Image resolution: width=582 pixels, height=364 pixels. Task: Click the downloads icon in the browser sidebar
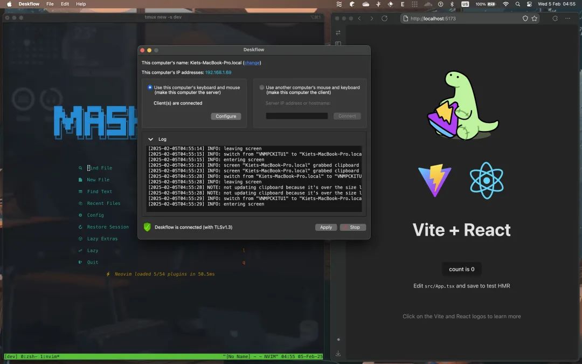click(338, 353)
